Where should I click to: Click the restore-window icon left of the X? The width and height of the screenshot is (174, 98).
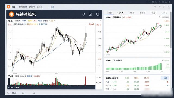click(x=164, y=7)
